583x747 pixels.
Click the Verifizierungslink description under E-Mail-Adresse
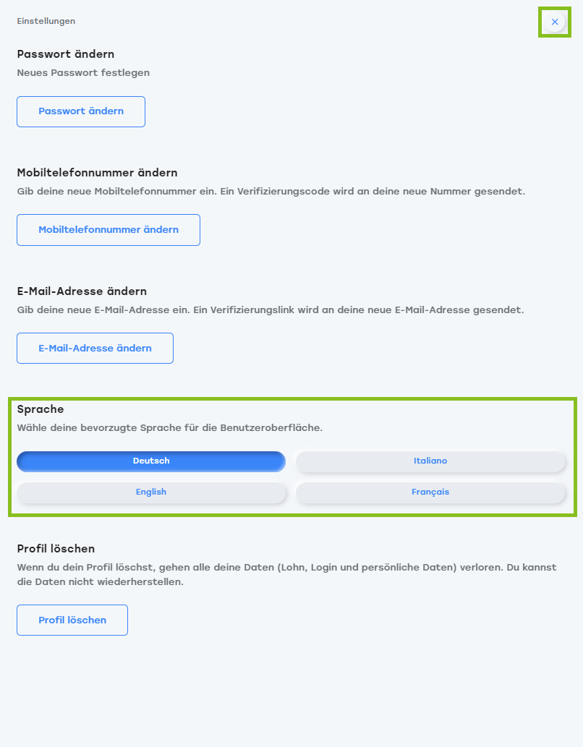(270, 310)
